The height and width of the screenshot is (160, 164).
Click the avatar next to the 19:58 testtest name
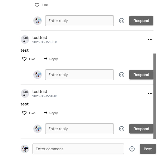point(25,39)
